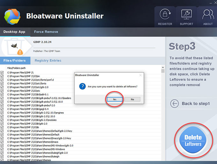Image resolution: width=217 pixels, height=164 pixels.
Task: Select row C:\Program Files\GIMP 2\32\etc\fonts
Action: 80,83
